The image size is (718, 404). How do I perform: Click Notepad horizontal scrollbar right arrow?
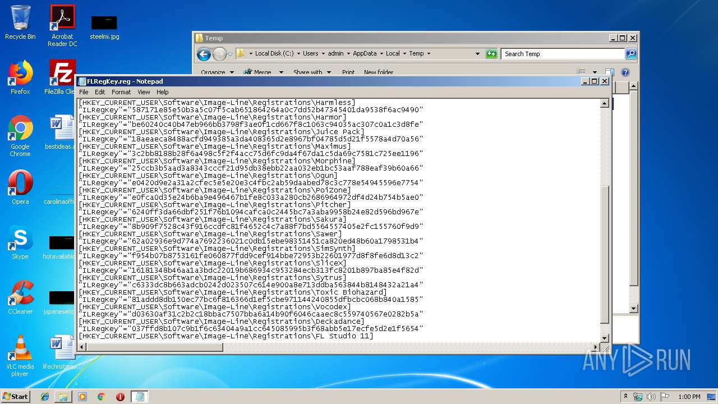pyautogui.click(x=596, y=347)
